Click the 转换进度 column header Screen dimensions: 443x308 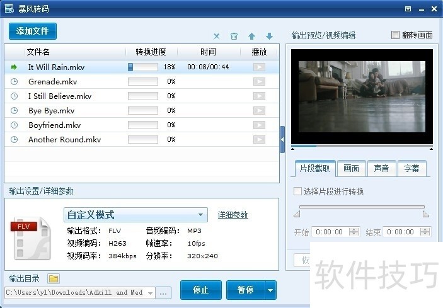[x=151, y=52]
